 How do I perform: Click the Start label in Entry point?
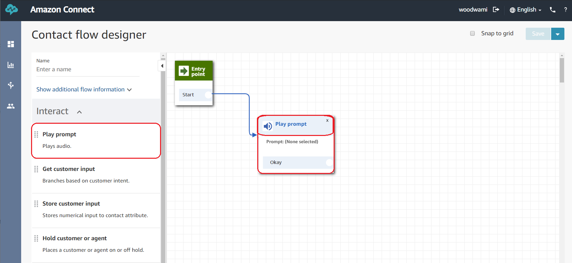point(188,95)
